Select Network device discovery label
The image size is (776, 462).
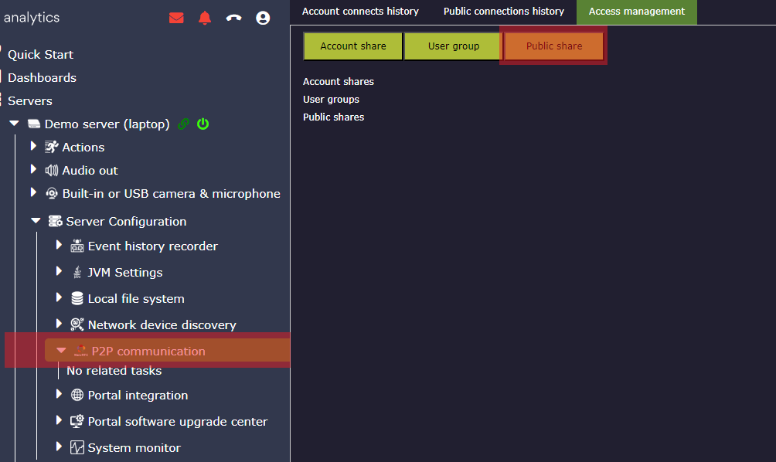point(162,324)
